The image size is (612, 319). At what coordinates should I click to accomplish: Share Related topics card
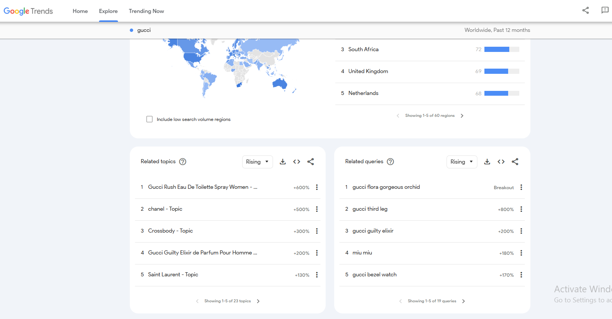[311, 162]
